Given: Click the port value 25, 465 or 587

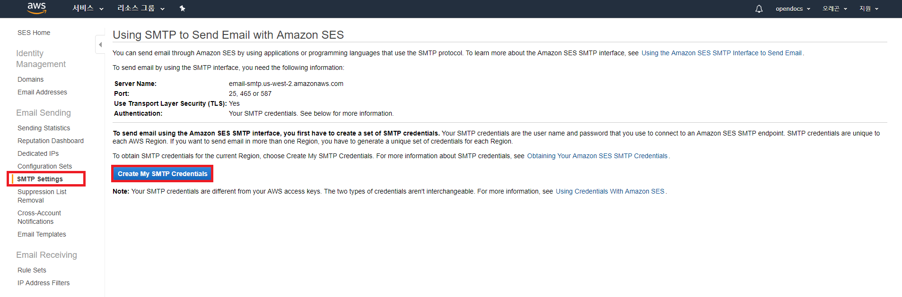Looking at the screenshot, I should pyautogui.click(x=250, y=93).
